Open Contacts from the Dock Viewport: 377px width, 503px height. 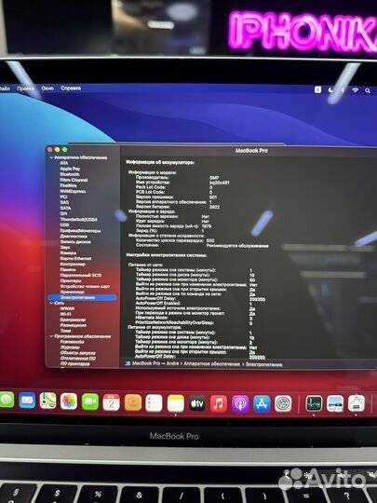point(133,402)
